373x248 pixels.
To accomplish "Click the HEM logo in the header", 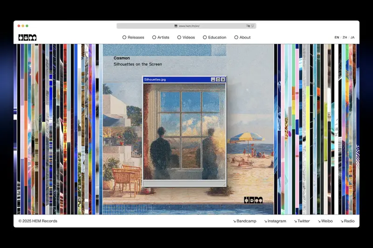I will coord(27,37).
